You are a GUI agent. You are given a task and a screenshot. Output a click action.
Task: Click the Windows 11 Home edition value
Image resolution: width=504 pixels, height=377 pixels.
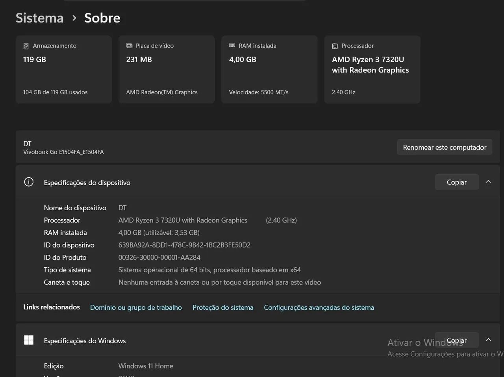146,366
